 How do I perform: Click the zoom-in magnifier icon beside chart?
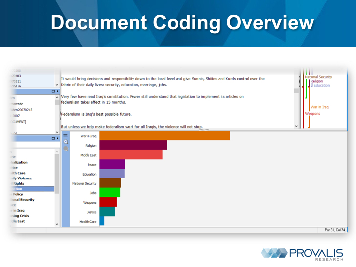pyautogui.click(x=65, y=142)
